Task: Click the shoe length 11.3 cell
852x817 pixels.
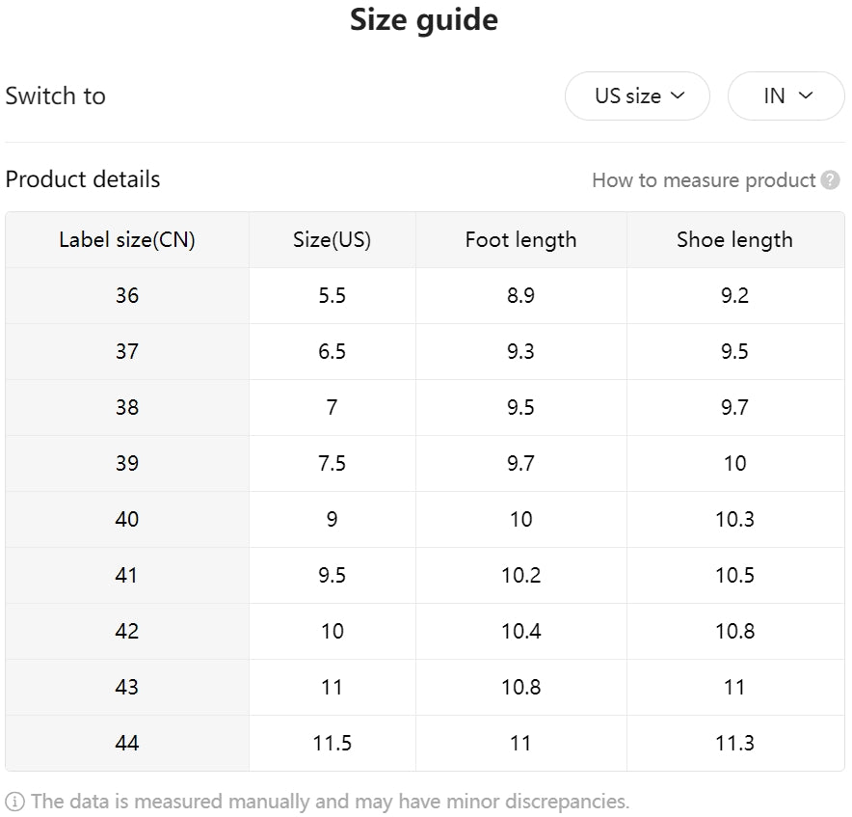Action: pos(734,744)
